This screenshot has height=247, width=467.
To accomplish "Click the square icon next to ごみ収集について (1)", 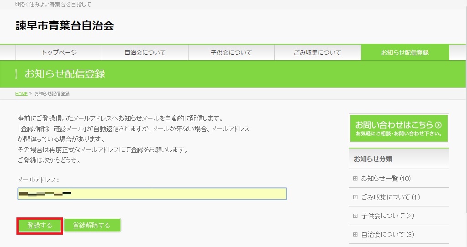I will point(355,197).
